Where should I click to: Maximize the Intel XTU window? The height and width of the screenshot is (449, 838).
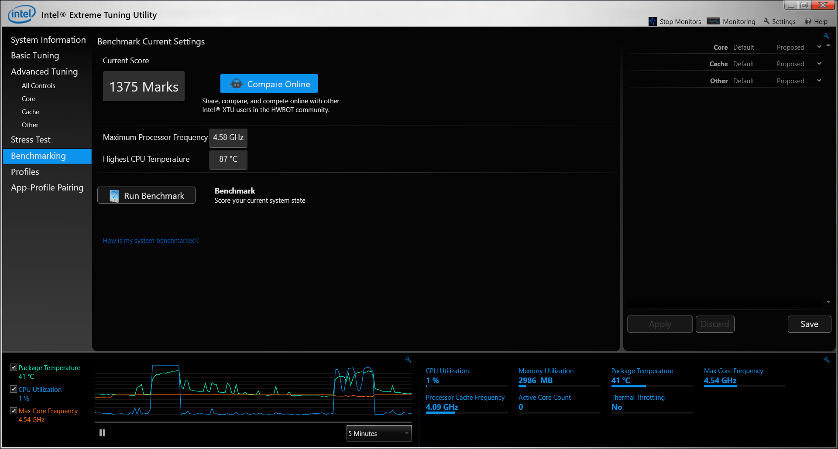[x=804, y=5]
